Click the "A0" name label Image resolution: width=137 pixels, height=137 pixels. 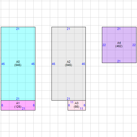coord(18,62)
